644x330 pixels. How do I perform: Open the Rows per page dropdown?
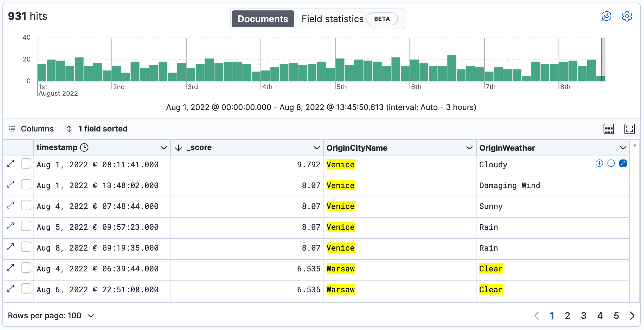(51, 316)
